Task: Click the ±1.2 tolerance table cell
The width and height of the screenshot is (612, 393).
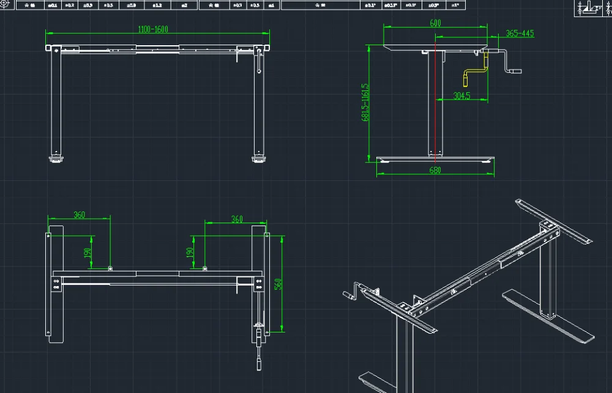Action: 157,5
